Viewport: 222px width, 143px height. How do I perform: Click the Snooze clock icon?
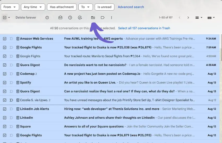[x=70, y=17]
